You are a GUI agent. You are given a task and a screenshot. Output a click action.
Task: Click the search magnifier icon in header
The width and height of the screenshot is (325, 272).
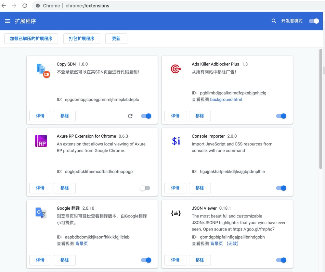click(274, 21)
